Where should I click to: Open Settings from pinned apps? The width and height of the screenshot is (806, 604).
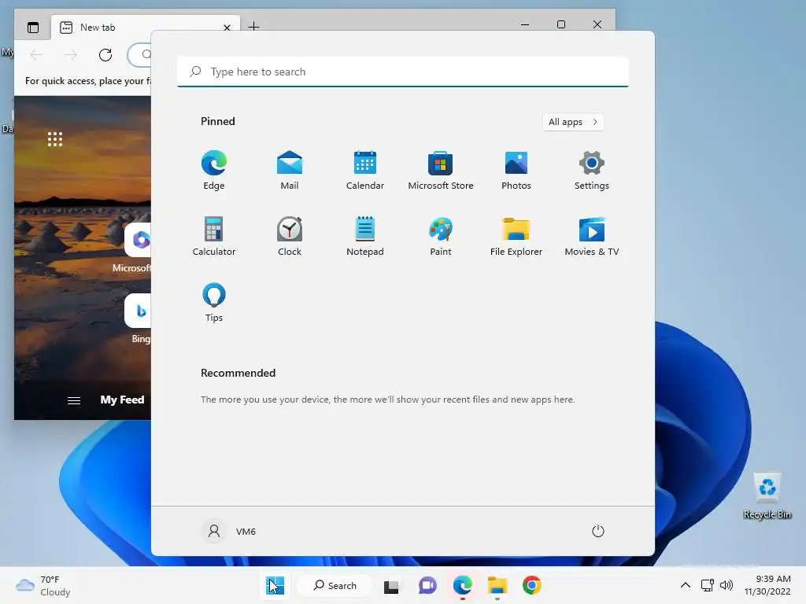tap(592, 171)
